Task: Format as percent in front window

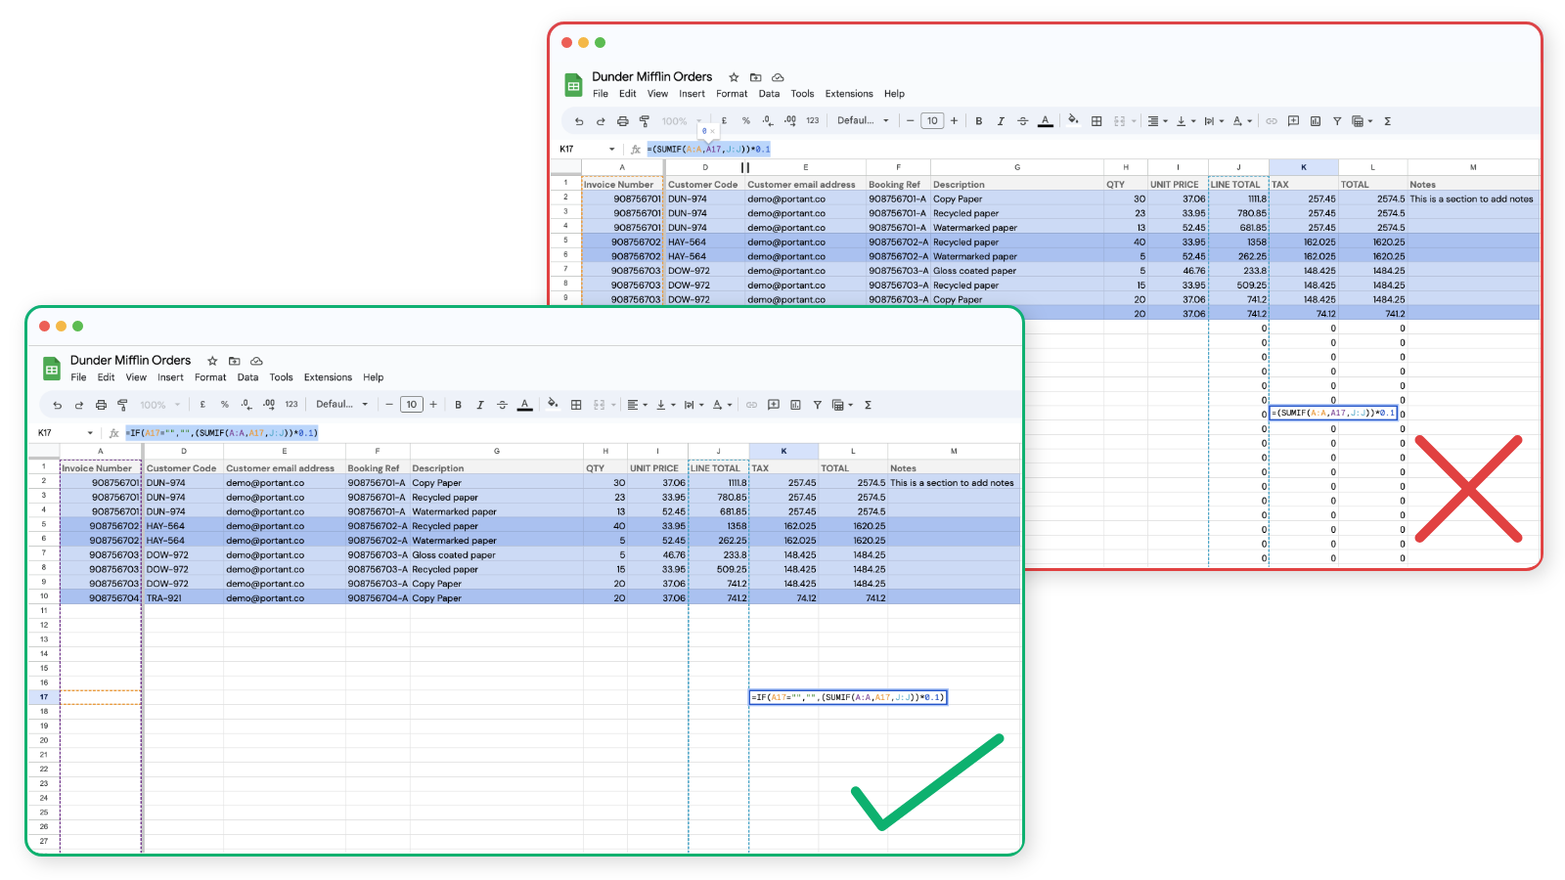Action: click(224, 405)
